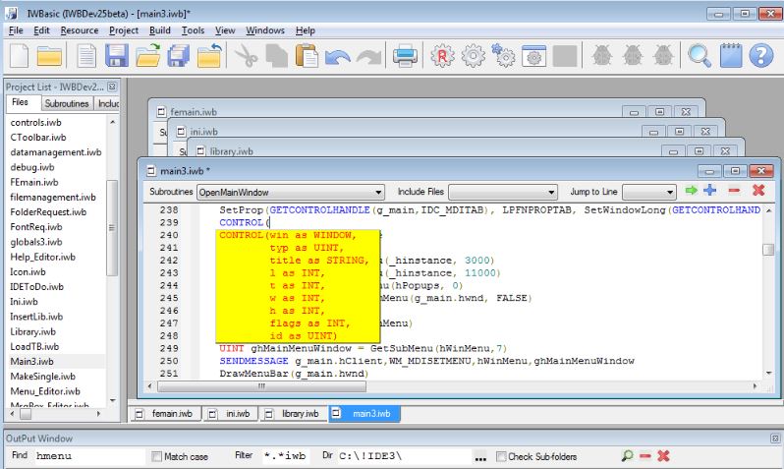Open the Project menu
Viewport: 784px width, 469px height.
click(x=124, y=30)
